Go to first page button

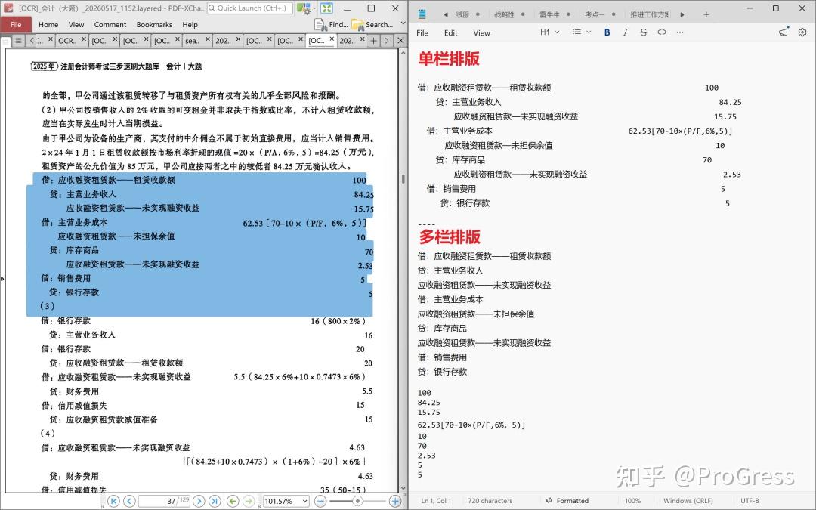click(x=113, y=501)
